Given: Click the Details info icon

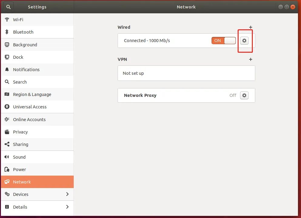Looking at the screenshot, I should 7,207.
